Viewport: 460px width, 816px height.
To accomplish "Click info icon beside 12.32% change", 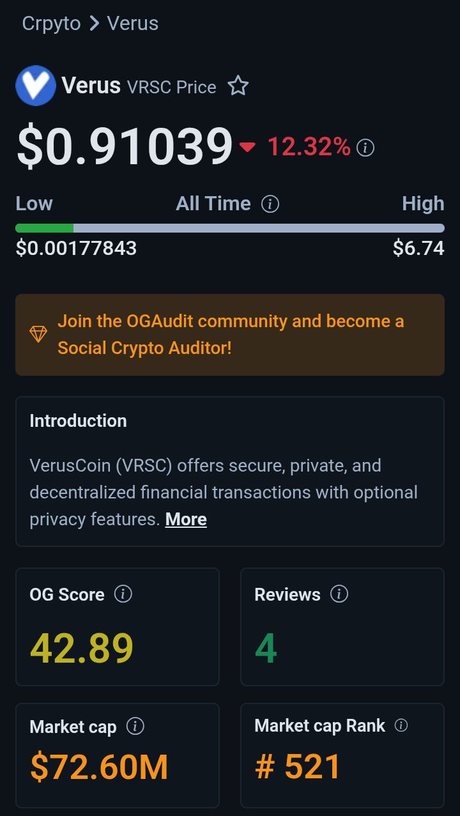I will tap(365, 148).
